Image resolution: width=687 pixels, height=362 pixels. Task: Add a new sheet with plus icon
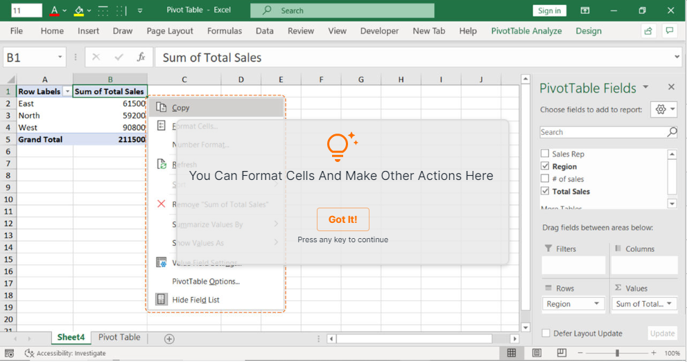tap(169, 339)
